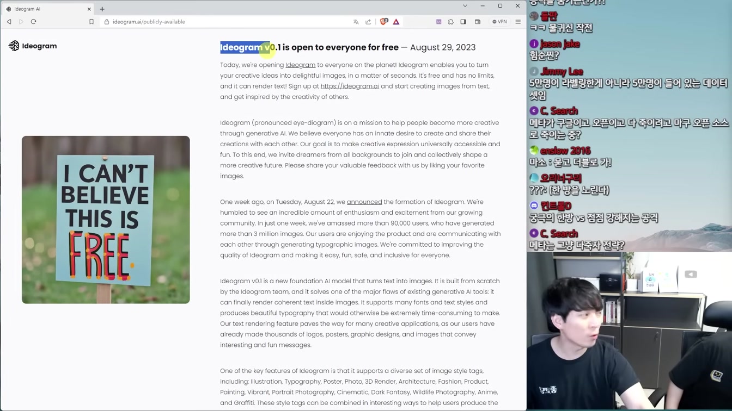Close the Ideogram AI tab
Viewport: 732px width, 411px height.
89,9
